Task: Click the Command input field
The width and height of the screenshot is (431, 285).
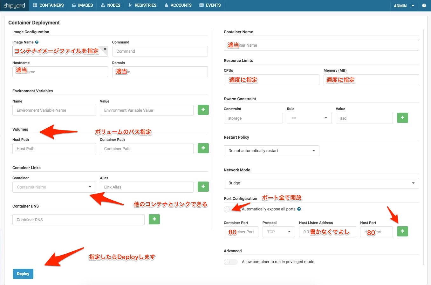Action: coord(160,51)
